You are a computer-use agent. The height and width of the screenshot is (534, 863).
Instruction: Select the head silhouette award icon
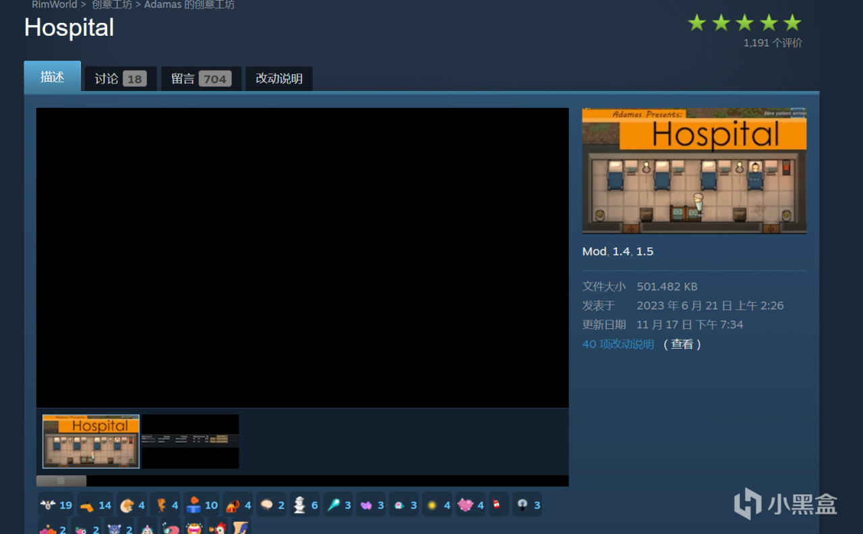[x=132, y=504]
